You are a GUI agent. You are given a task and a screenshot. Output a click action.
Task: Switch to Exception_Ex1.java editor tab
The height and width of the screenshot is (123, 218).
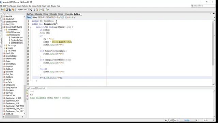(x=42, y=14)
